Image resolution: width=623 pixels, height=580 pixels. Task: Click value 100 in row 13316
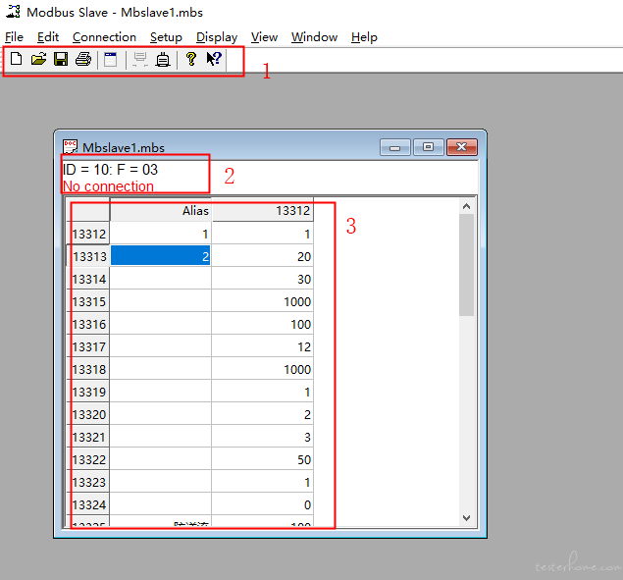click(262, 325)
